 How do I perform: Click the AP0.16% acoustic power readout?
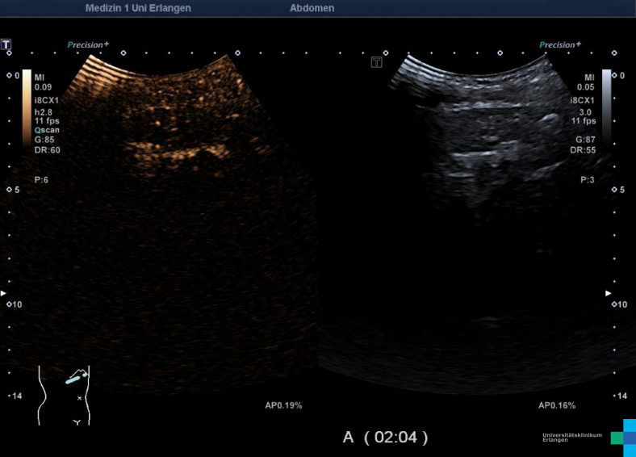pyautogui.click(x=557, y=405)
